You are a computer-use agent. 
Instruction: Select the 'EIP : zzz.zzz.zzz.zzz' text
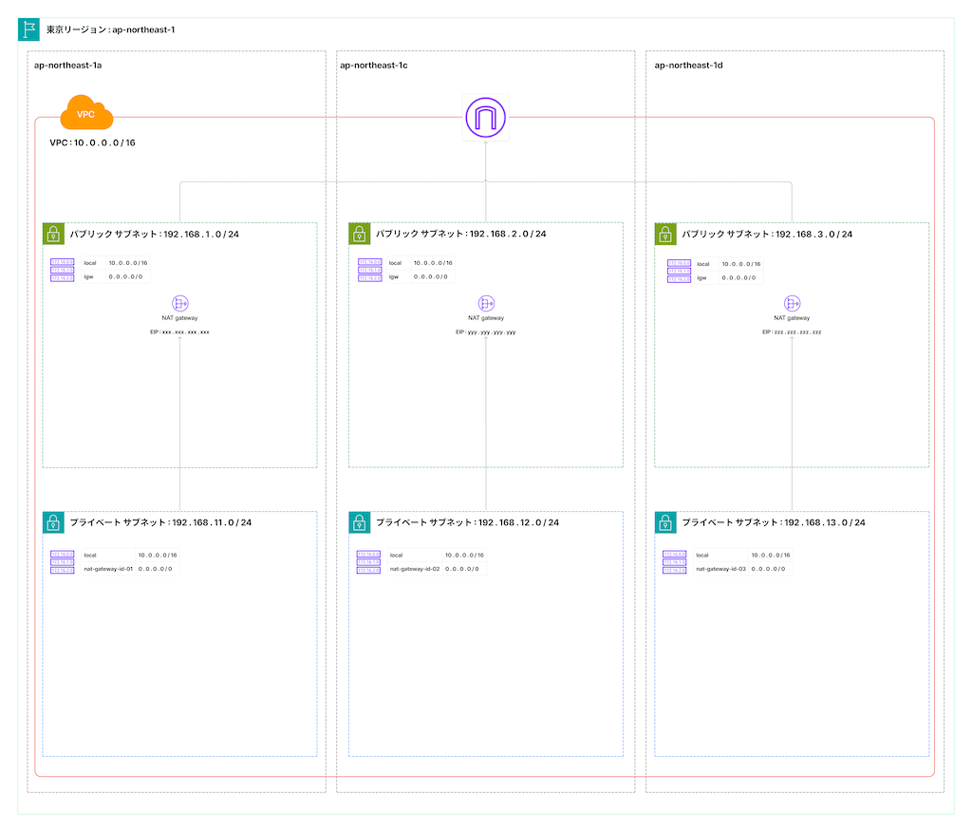pos(792,331)
